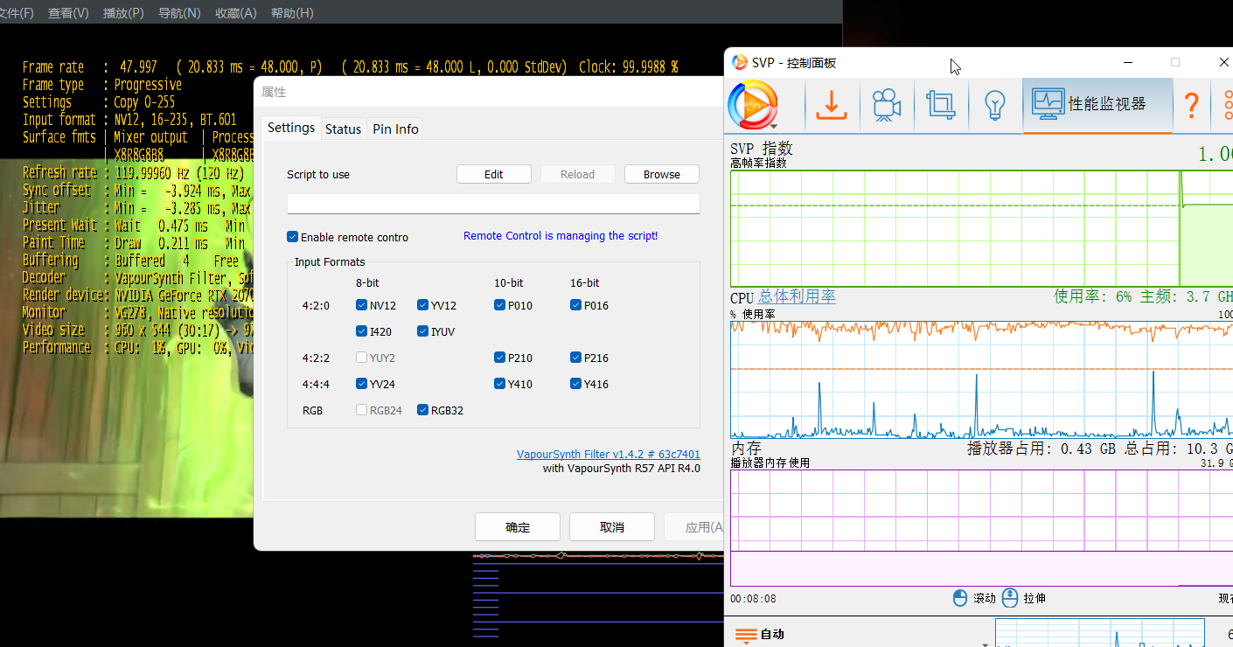This screenshot has height=647, width=1233.
Task: Switch to the Status tab
Action: (x=343, y=129)
